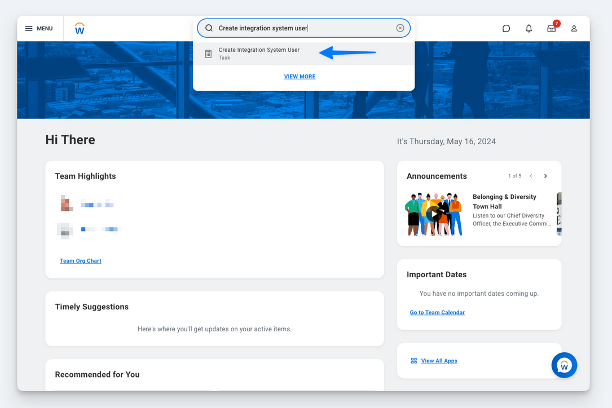The width and height of the screenshot is (612, 408).
Task: Open the Go to Team Calendar link
Action: pos(437,312)
